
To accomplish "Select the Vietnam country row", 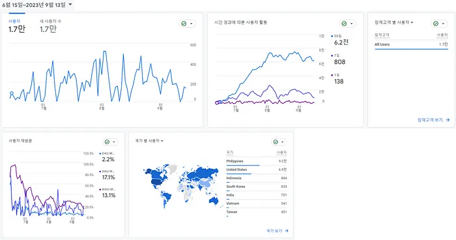I will point(257,203).
